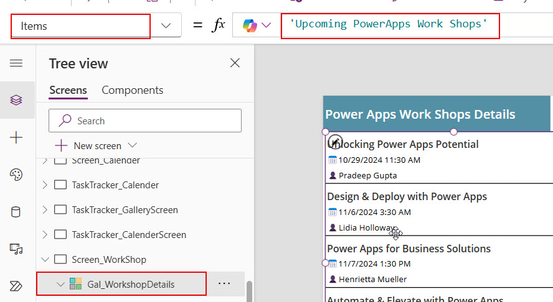Select TaskTracker_GalleryScreen in the tree
Viewport: 553px width, 302px height.
point(125,210)
